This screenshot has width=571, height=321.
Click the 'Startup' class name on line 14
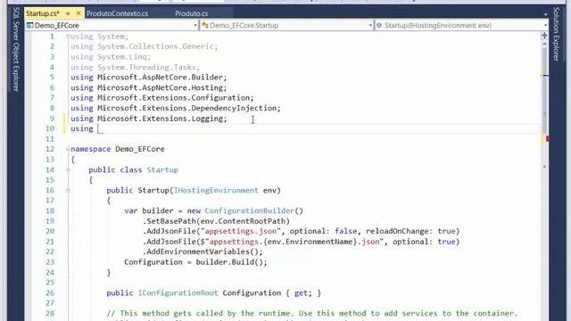pos(162,170)
